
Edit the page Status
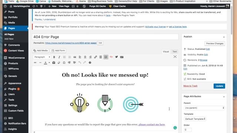[x=208, y=49]
